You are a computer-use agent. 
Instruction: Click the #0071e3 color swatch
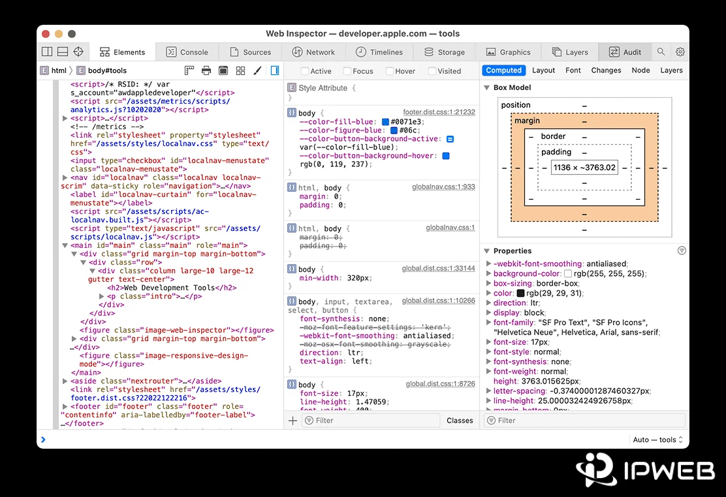(x=385, y=122)
